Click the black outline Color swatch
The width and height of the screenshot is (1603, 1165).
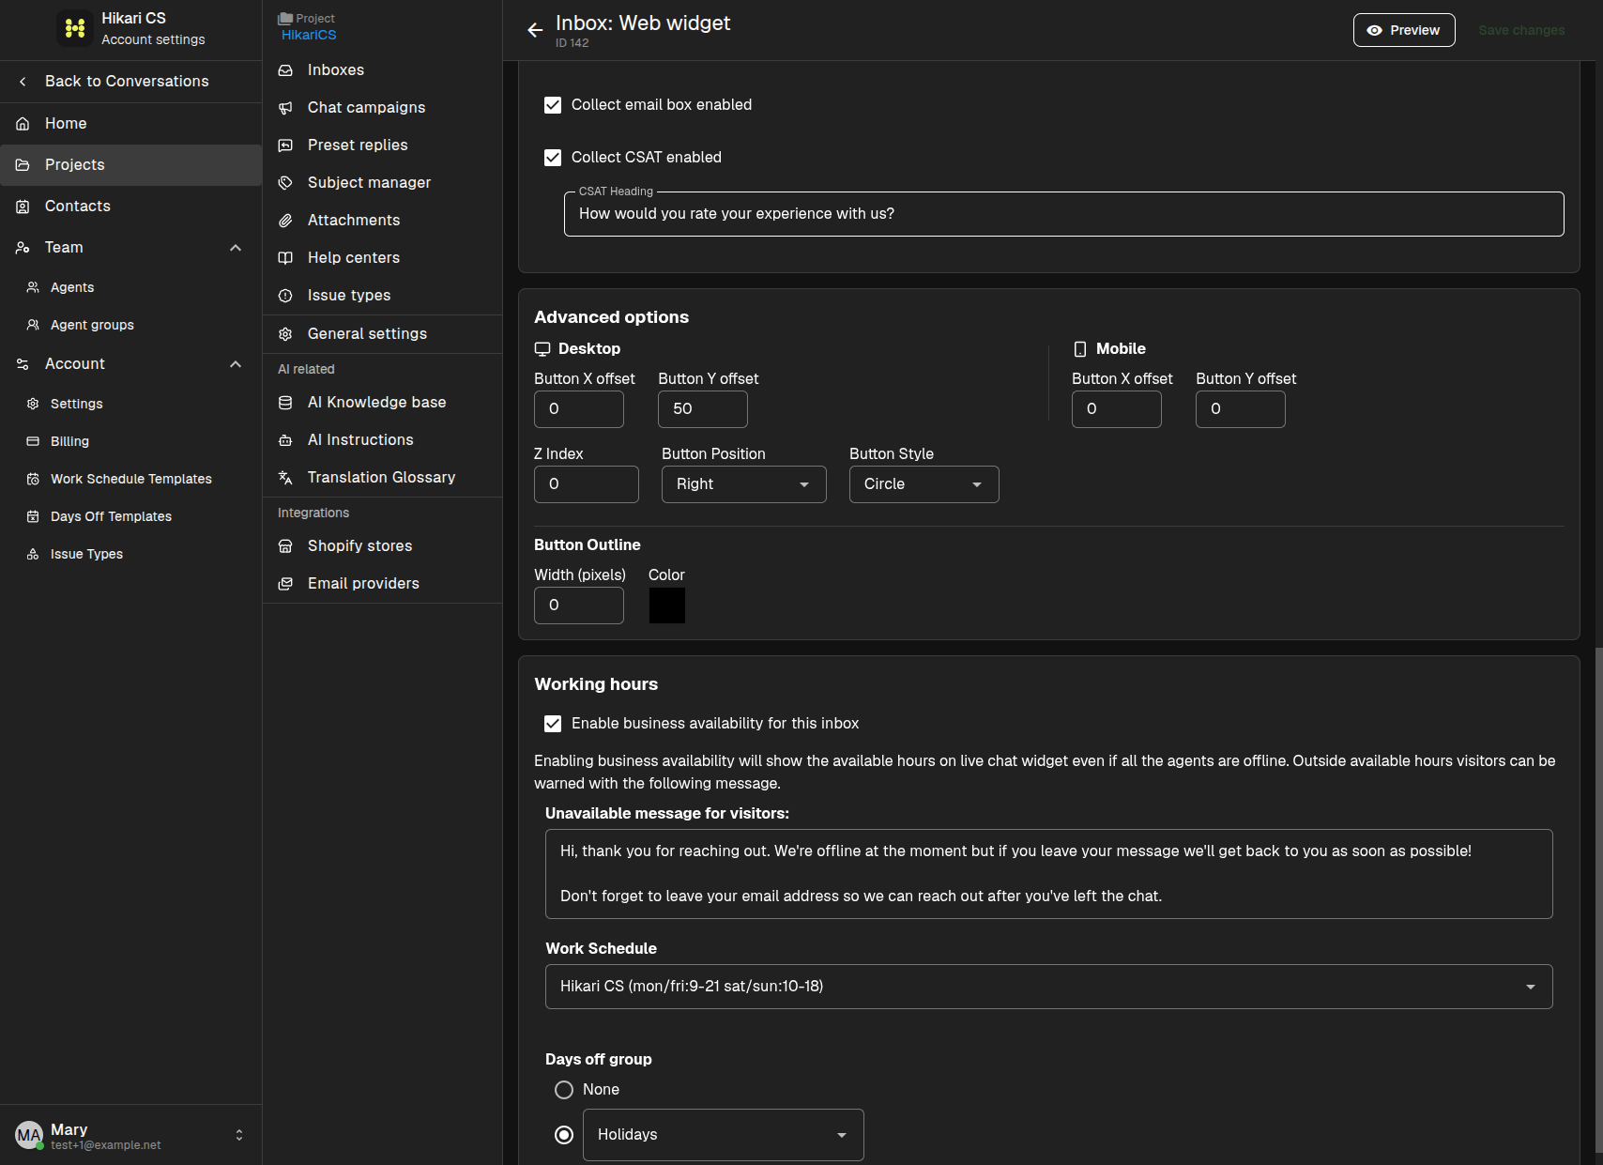pyautogui.click(x=667, y=605)
